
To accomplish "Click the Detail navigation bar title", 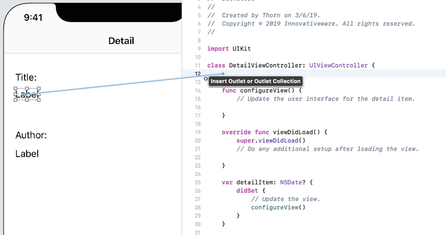I will click(121, 41).
